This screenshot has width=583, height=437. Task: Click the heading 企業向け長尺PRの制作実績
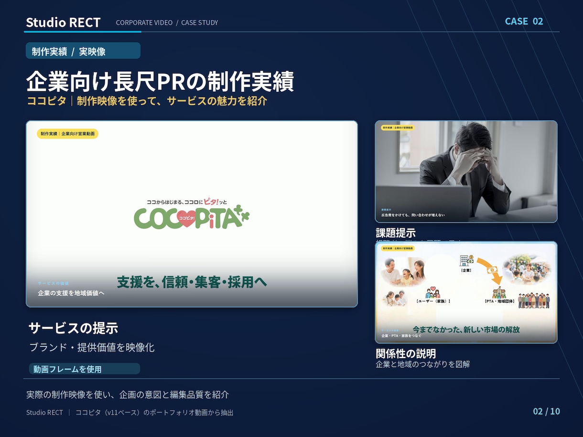160,81
